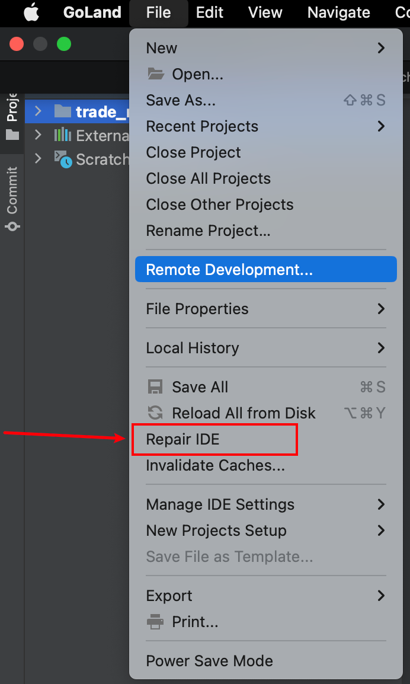Screen dimensions: 410x684
Task: Select Remote Development... menu entry
Action: pyautogui.click(x=229, y=270)
